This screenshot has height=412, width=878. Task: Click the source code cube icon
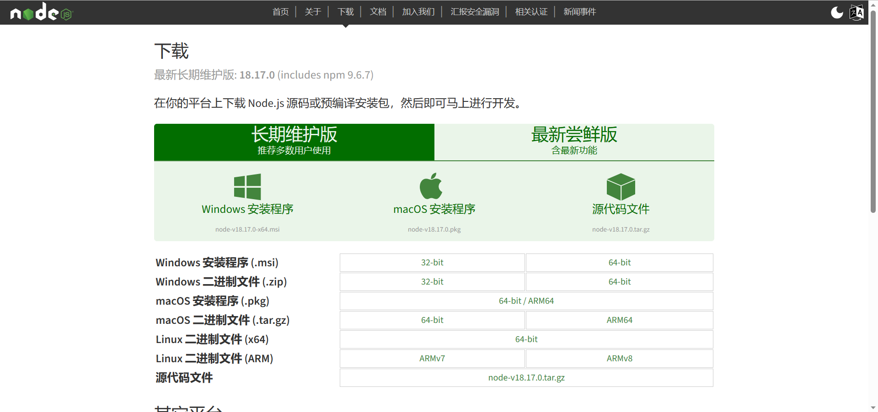click(621, 186)
